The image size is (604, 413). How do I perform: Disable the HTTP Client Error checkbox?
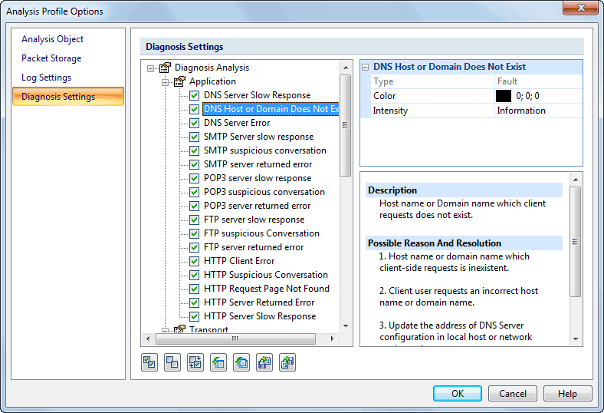(195, 261)
